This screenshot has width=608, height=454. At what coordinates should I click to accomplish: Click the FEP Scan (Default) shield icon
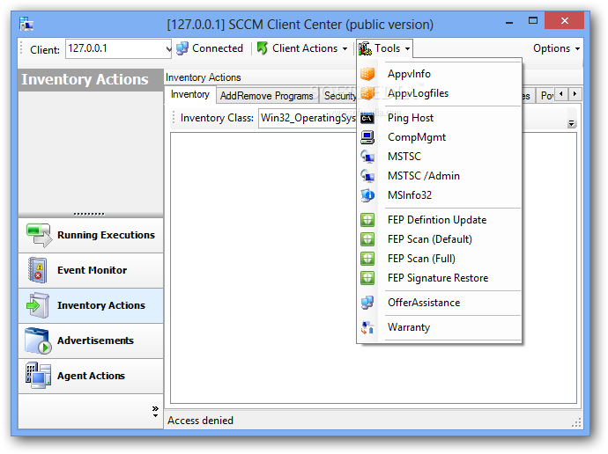pos(367,239)
